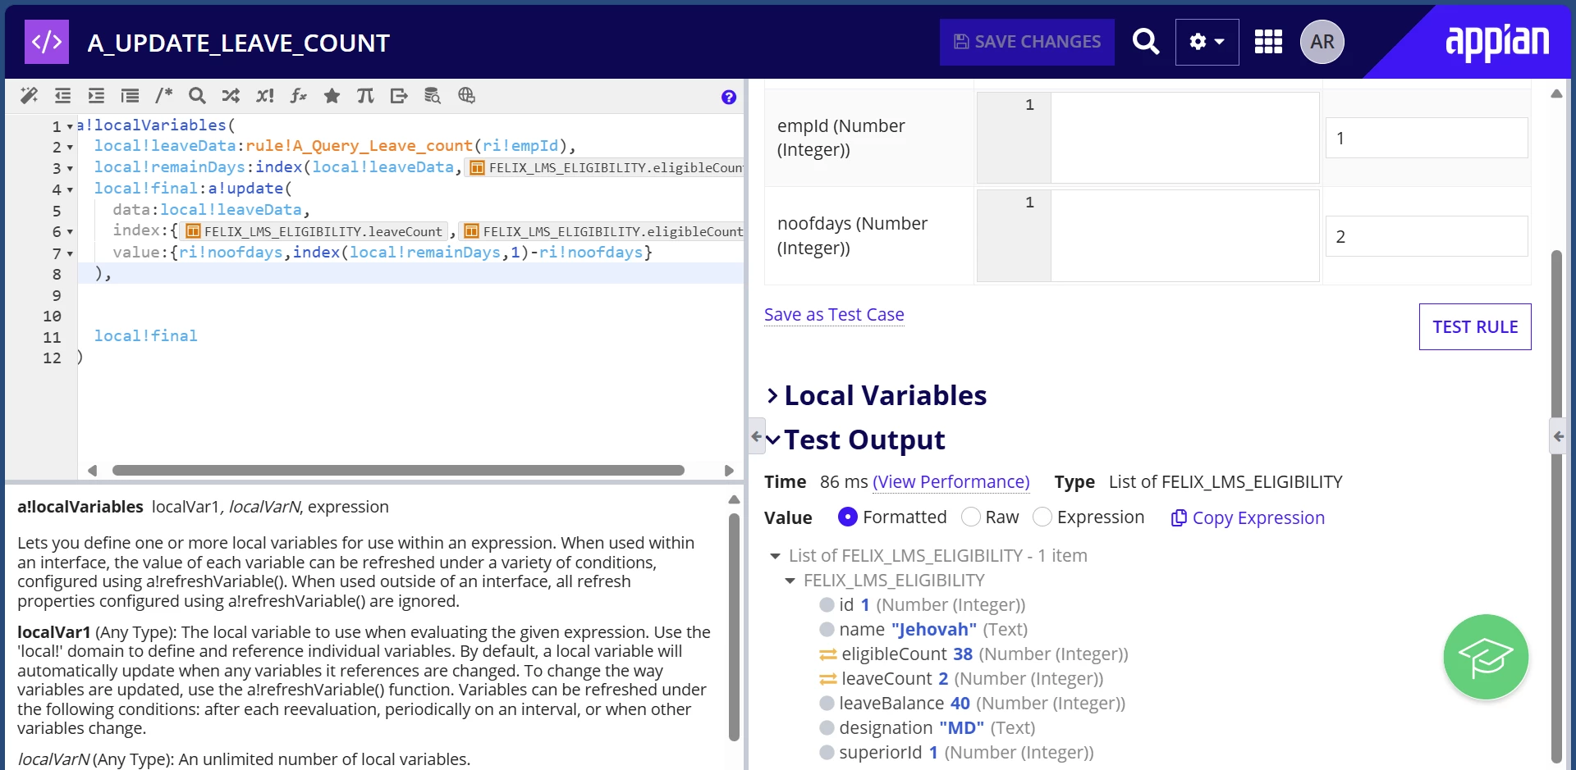Select the Expression value radio button

coord(1042,517)
